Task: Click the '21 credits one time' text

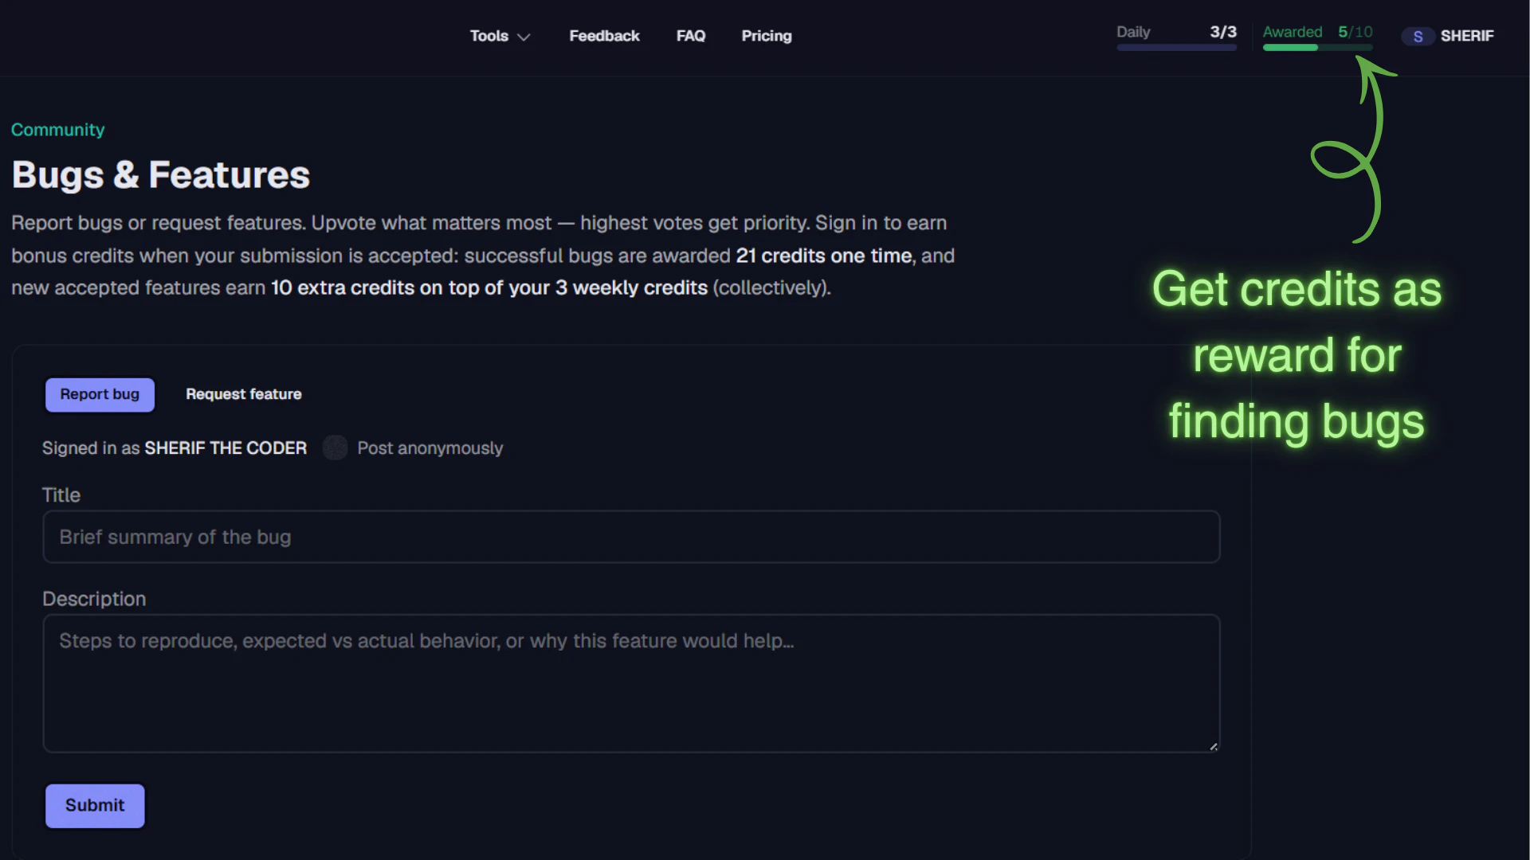Action: point(823,256)
